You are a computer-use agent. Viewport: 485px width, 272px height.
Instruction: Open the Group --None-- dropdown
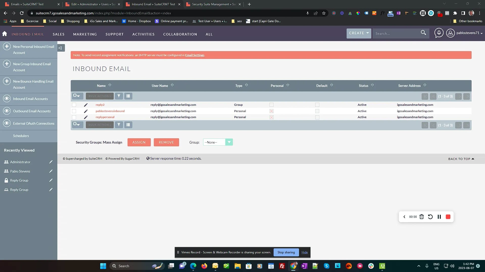pyautogui.click(x=218, y=142)
